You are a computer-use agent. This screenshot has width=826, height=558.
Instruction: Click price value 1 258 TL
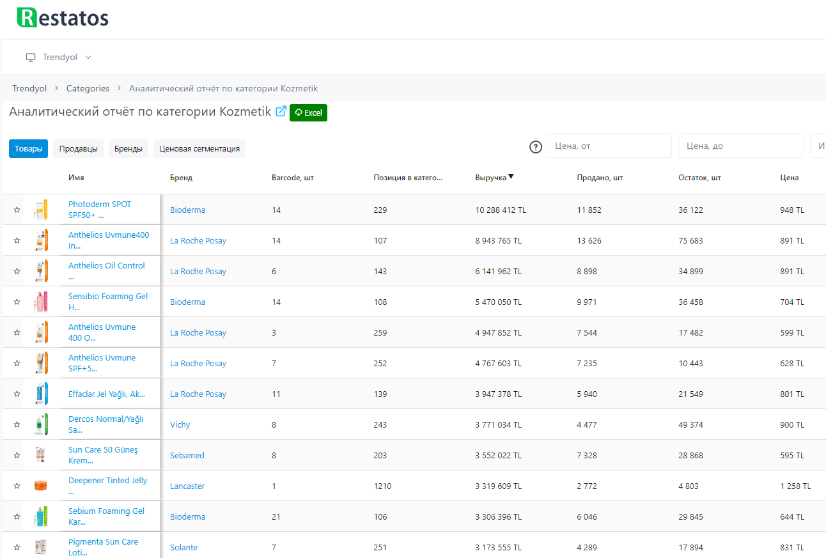coord(795,486)
